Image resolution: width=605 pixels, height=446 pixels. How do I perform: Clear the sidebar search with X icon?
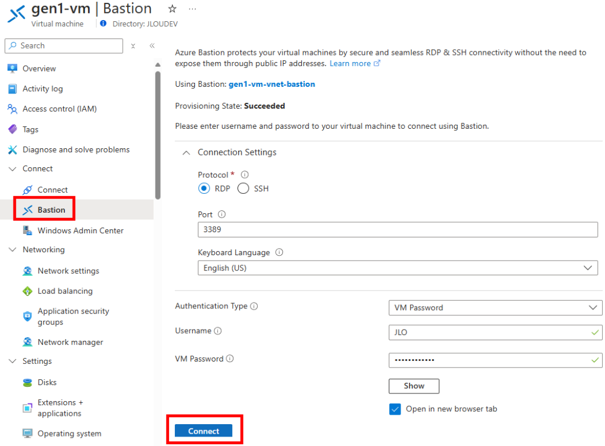pyautogui.click(x=133, y=46)
